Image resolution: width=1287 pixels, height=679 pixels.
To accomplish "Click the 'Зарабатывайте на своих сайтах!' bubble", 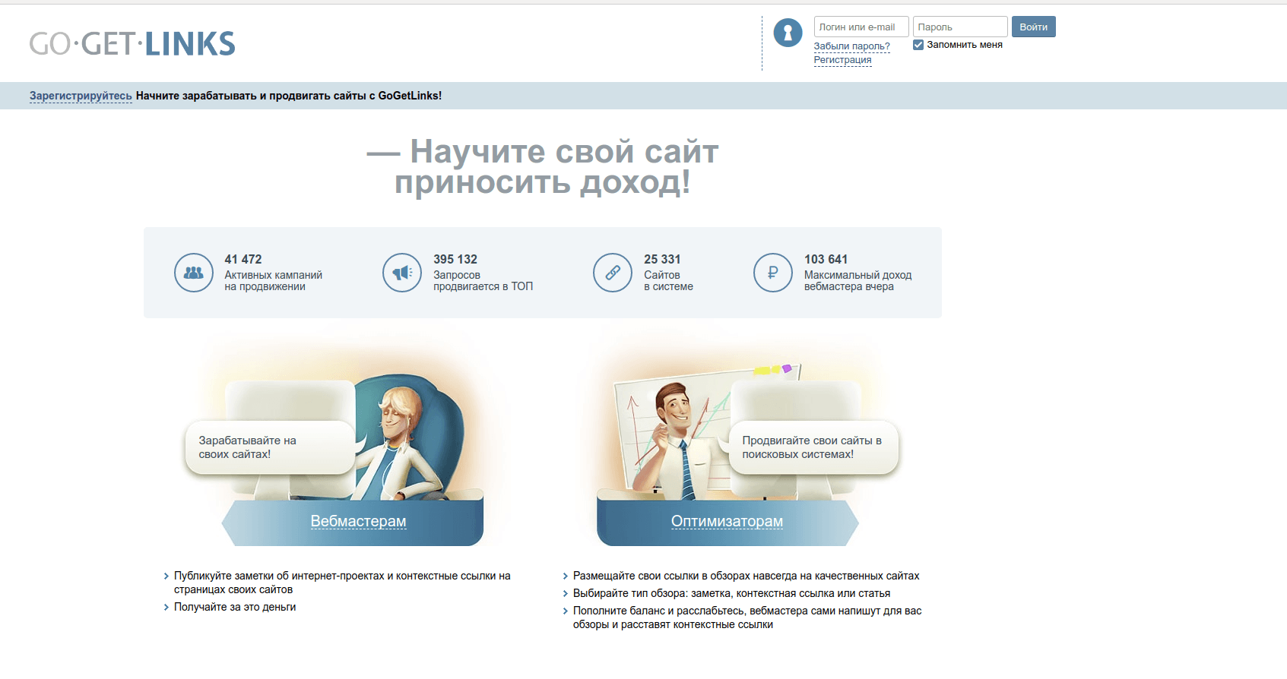I will click(270, 447).
